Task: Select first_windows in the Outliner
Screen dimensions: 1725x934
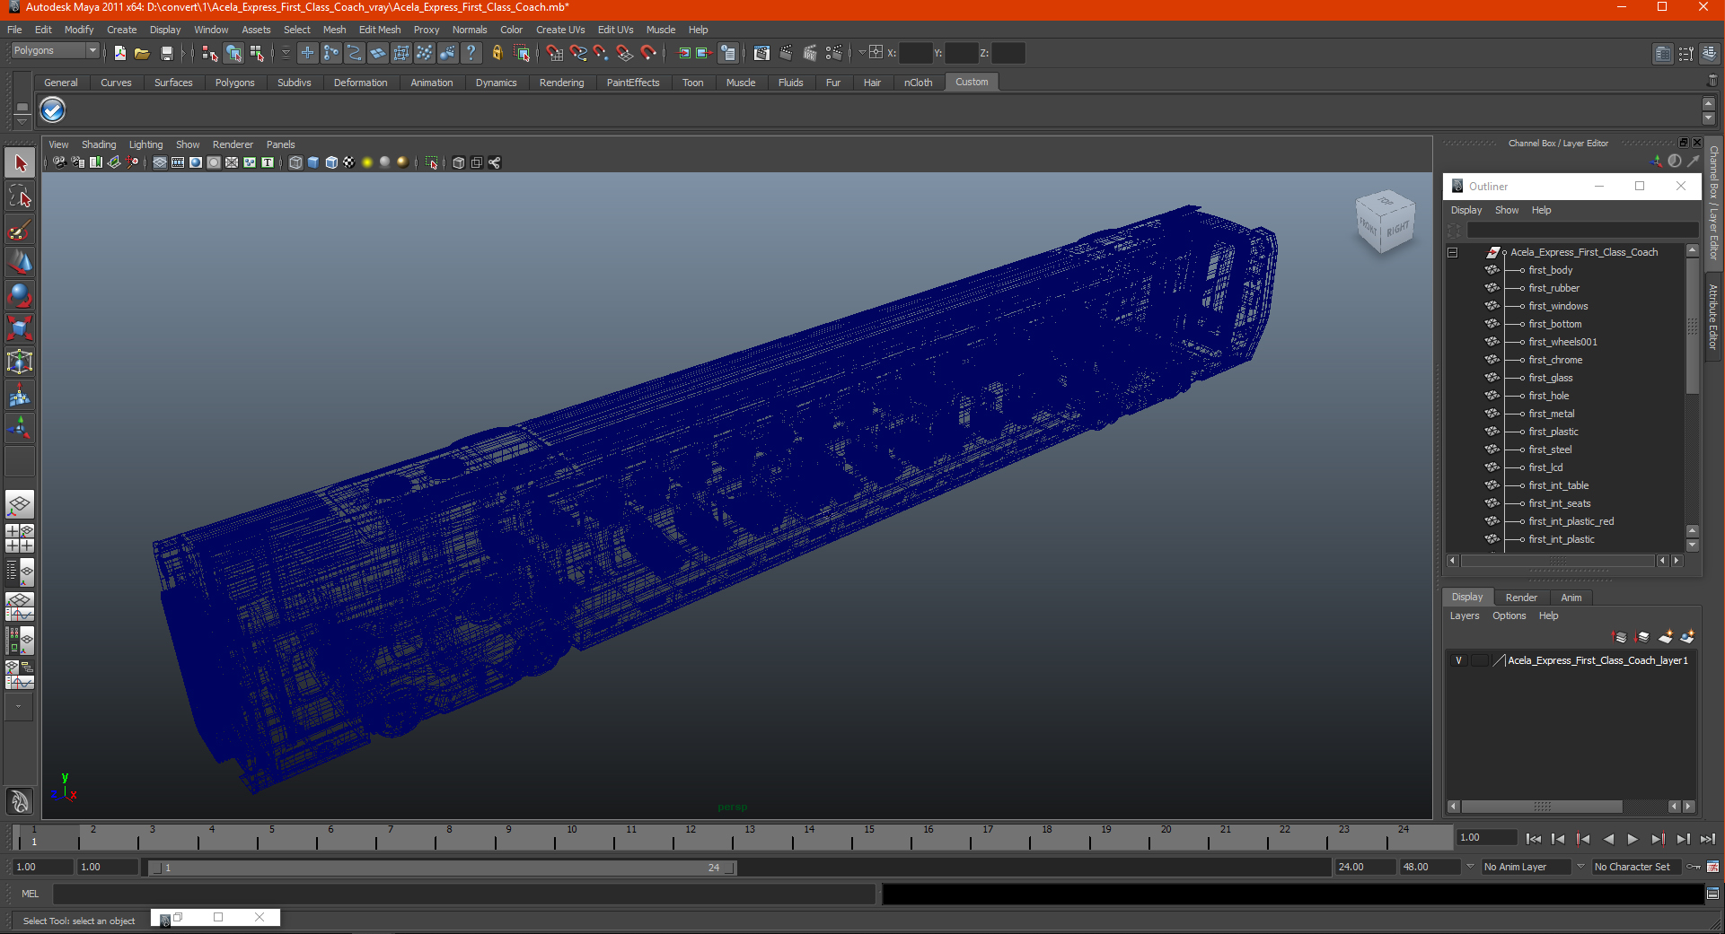Action: tap(1558, 306)
